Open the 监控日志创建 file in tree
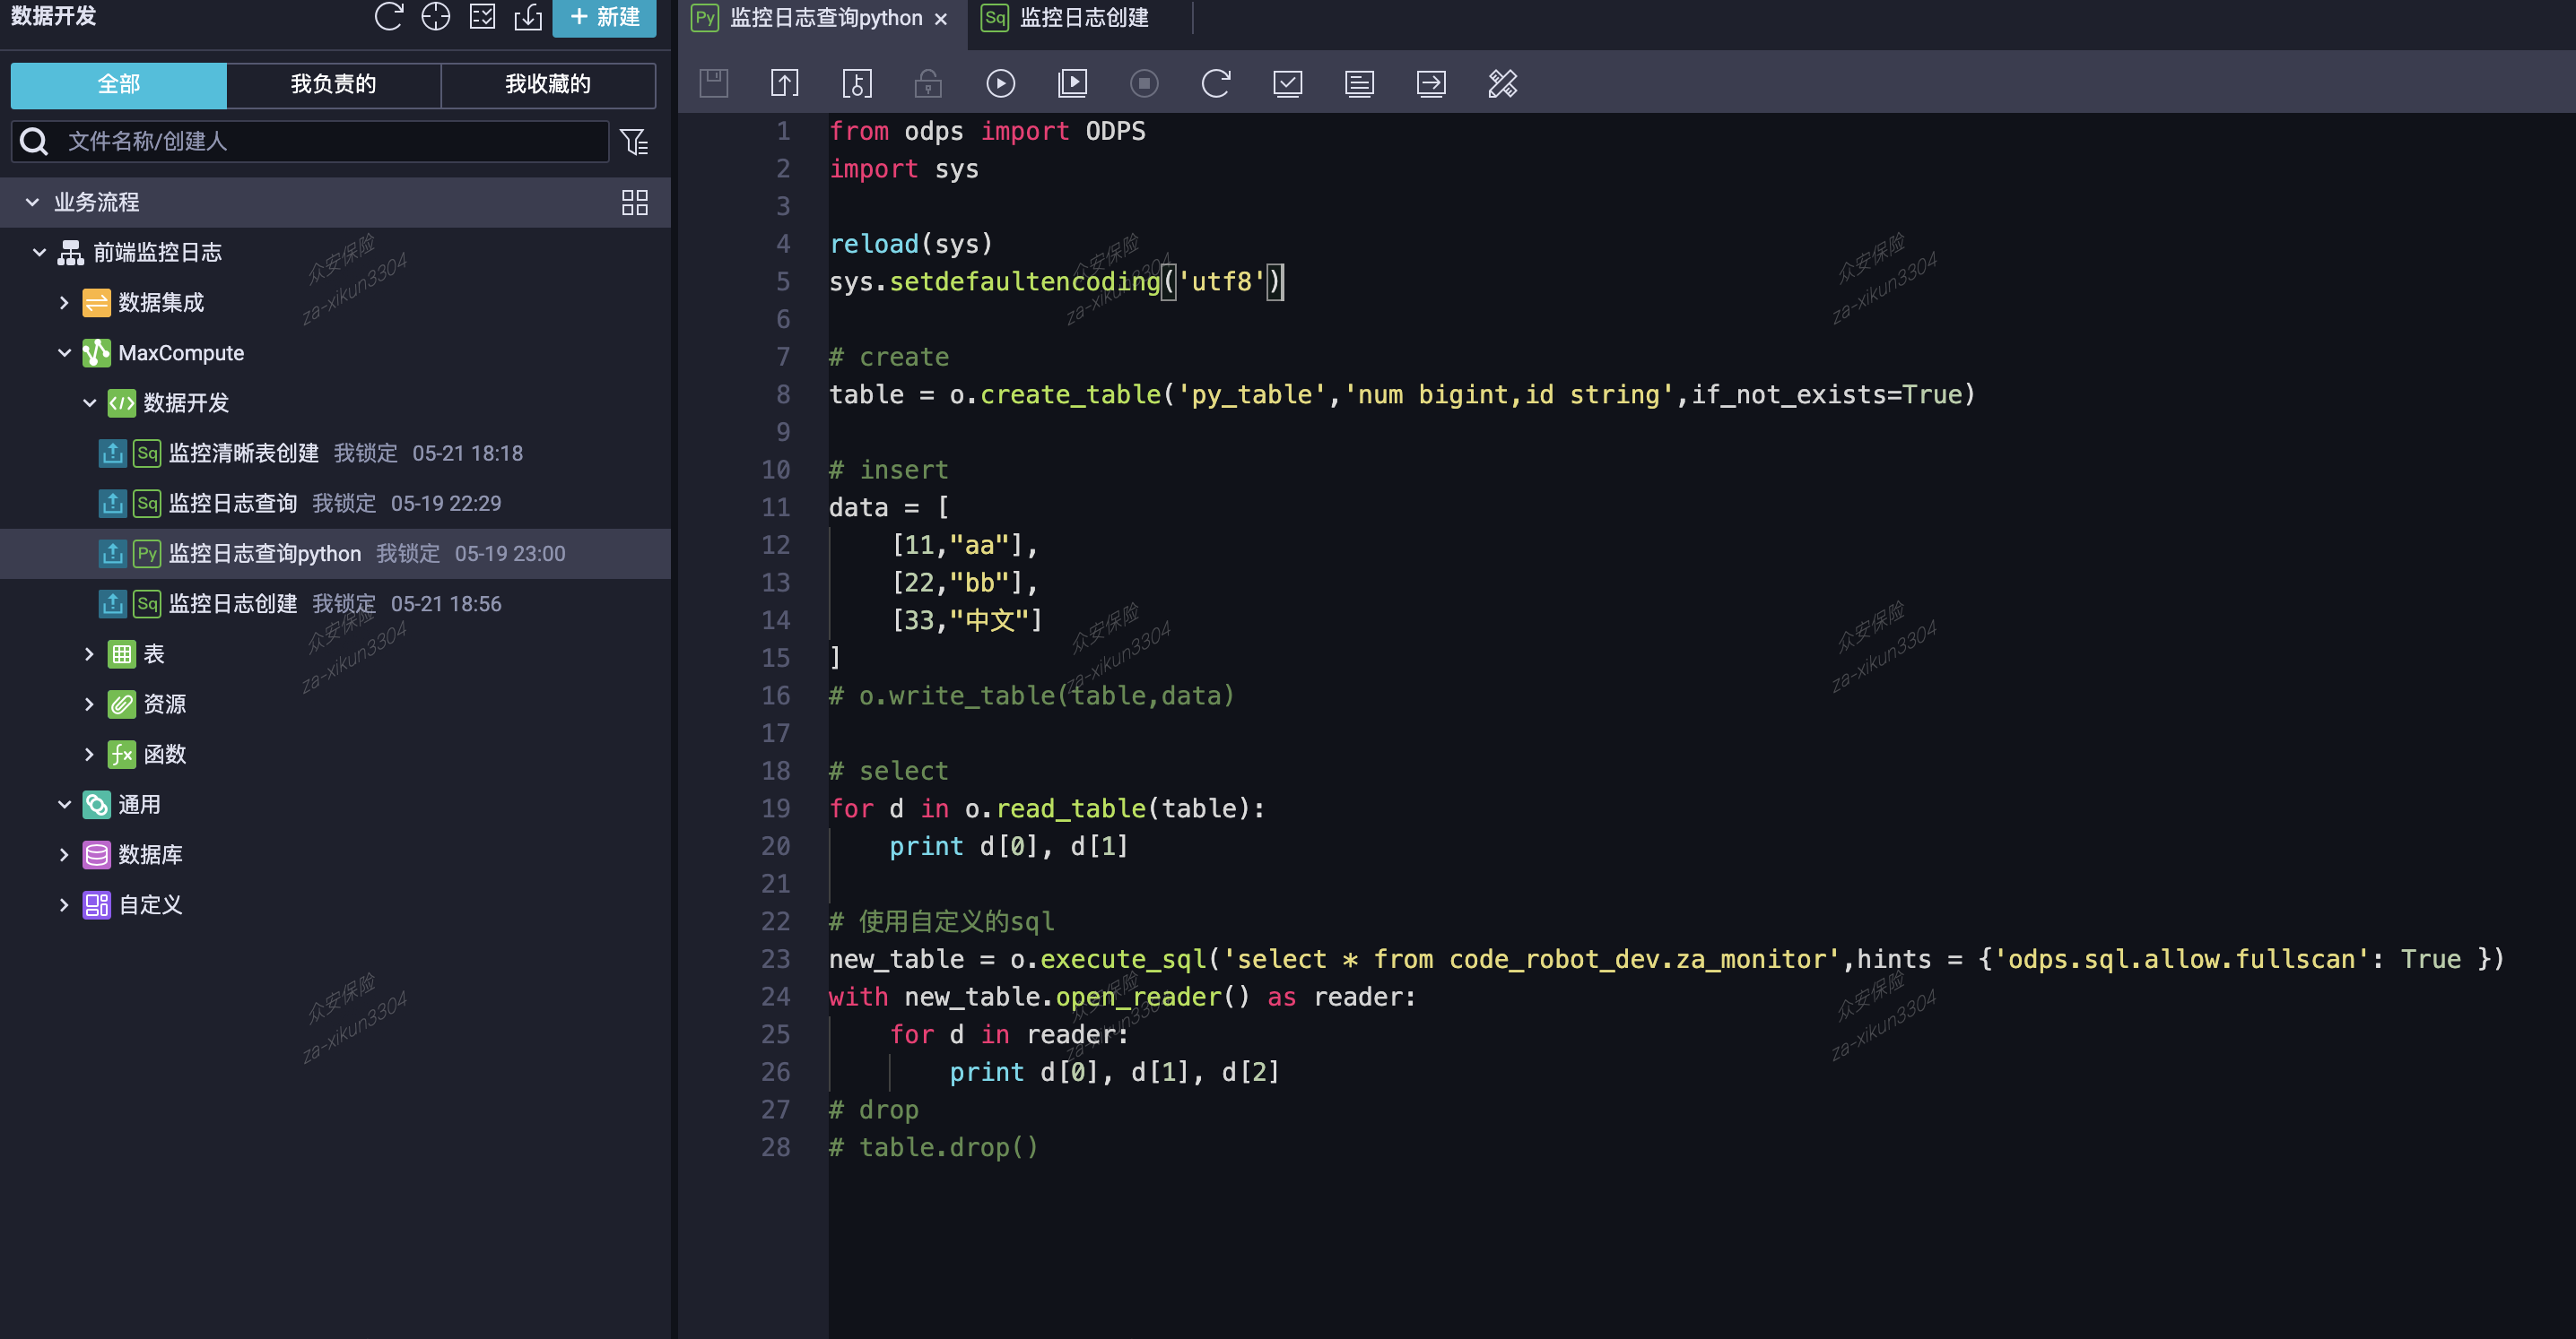 pyautogui.click(x=232, y=603)
